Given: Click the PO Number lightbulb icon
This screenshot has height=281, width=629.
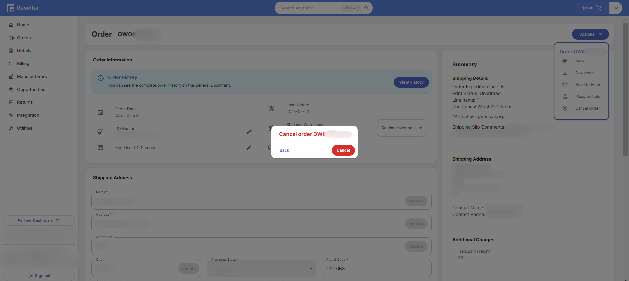Looking at the screenshot, I should [x=100, y=132].
